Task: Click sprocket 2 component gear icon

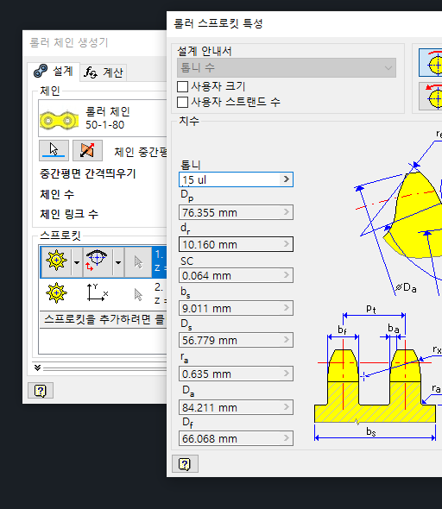Action: point(56,293)
